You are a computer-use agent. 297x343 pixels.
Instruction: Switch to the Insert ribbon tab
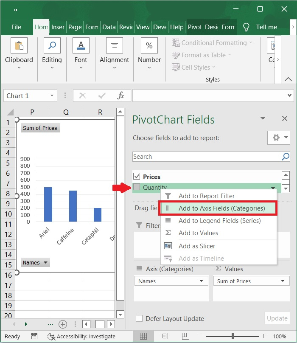tap(58, 27)
